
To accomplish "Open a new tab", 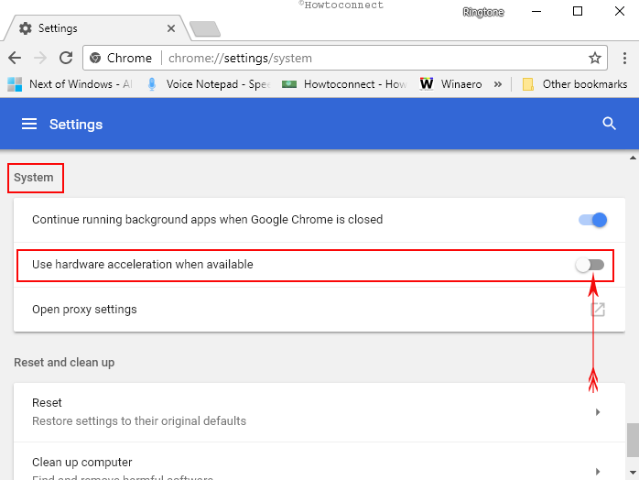I will (205, 29).
